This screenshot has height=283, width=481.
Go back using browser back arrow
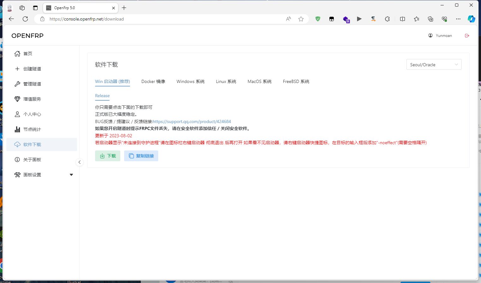11,19
